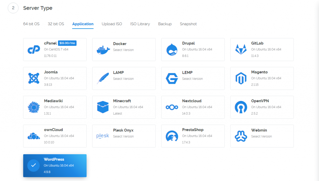The image size is (319, 181).
Task: Click the Magento hexagon icon
Action: point(241,78)
